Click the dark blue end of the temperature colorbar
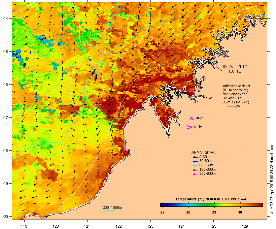This screenshot has width=276, height=229. click(x=162, y=205)
